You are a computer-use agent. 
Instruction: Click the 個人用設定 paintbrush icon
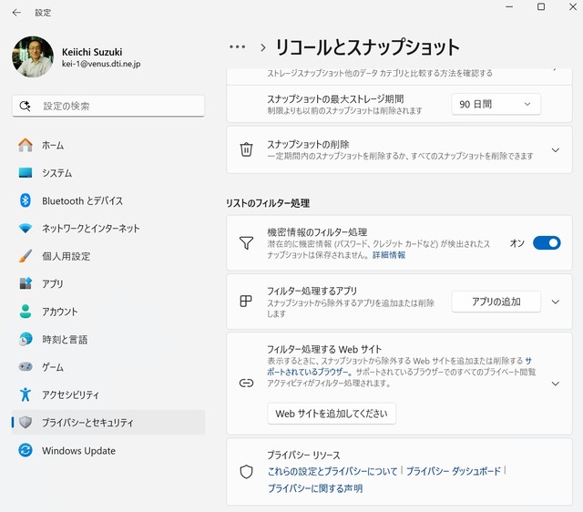pos(26,256)
